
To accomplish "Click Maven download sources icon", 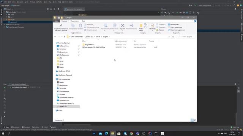I will pyautogui.click(x=169, y=12).
